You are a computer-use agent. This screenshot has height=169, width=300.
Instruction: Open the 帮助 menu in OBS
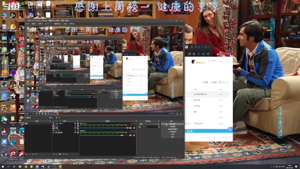72,24
